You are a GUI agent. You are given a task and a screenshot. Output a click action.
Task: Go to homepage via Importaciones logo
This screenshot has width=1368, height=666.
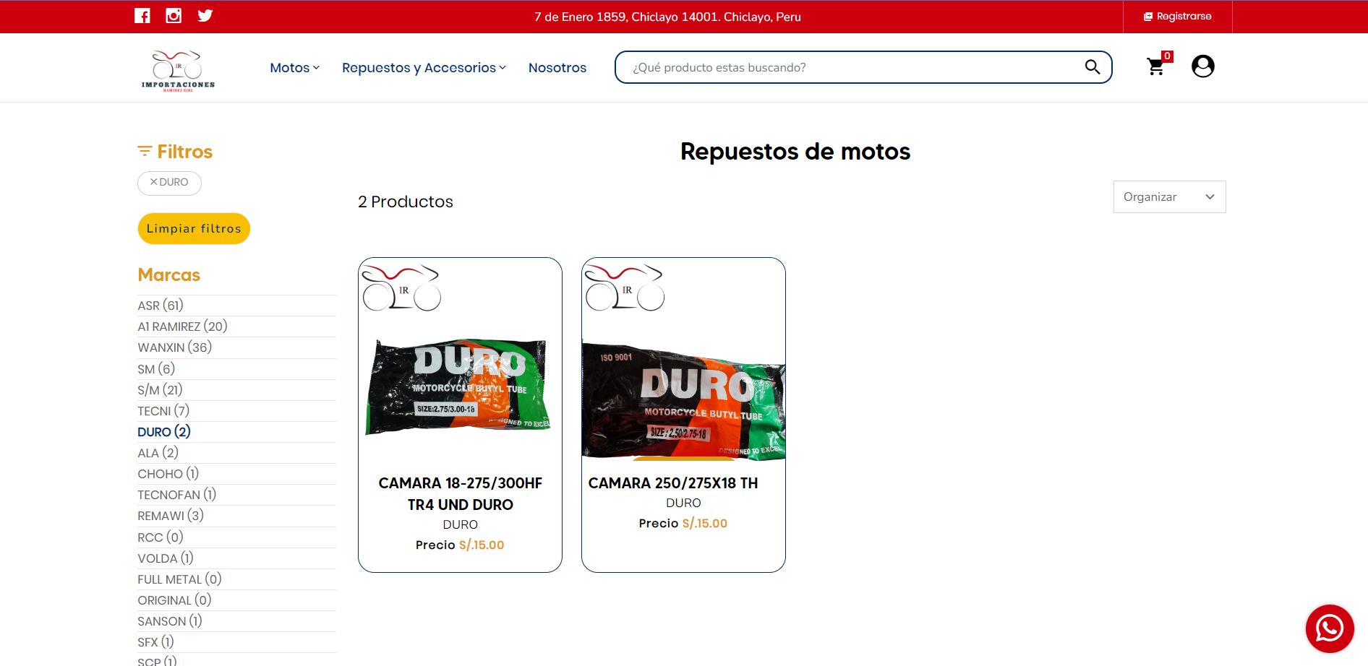pos(178,70)
